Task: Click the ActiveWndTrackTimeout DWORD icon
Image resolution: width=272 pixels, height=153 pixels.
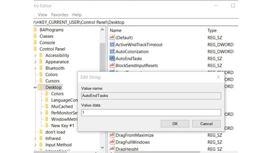Action: point(112,44)
